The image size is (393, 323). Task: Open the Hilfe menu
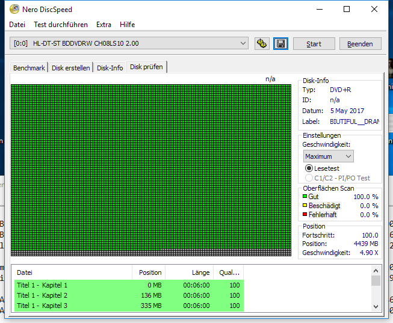tap(128, 25)
